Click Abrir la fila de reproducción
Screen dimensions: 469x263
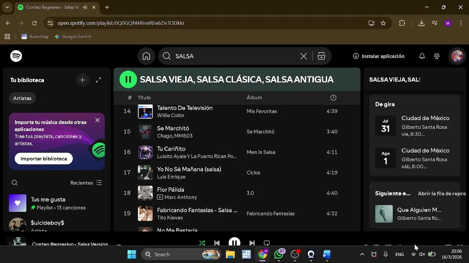pos(442,194)
